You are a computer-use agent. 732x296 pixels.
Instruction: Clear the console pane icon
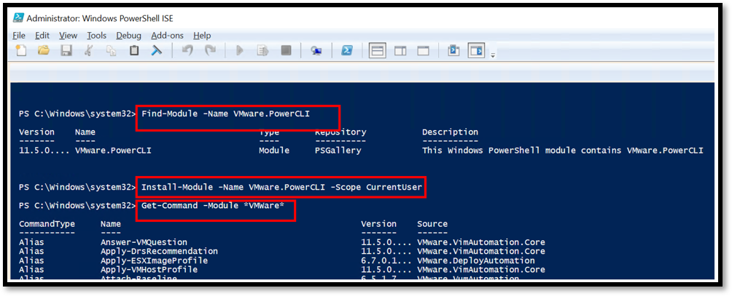pyautogui.click(x=157, y=50)
